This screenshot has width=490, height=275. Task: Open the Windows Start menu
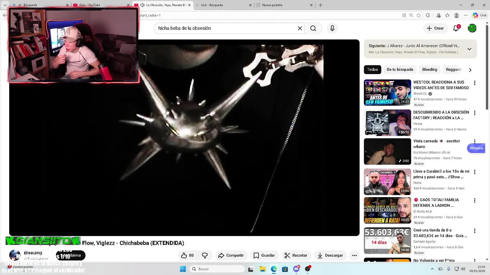click(183, 269)
